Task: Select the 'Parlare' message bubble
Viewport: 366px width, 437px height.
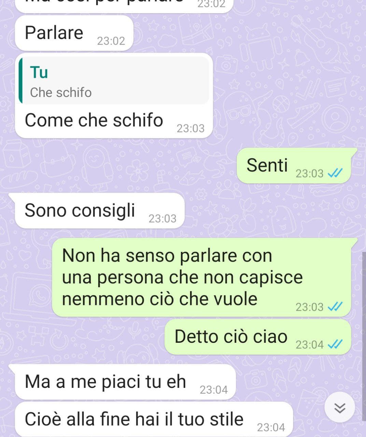Action: pos(74,33)
